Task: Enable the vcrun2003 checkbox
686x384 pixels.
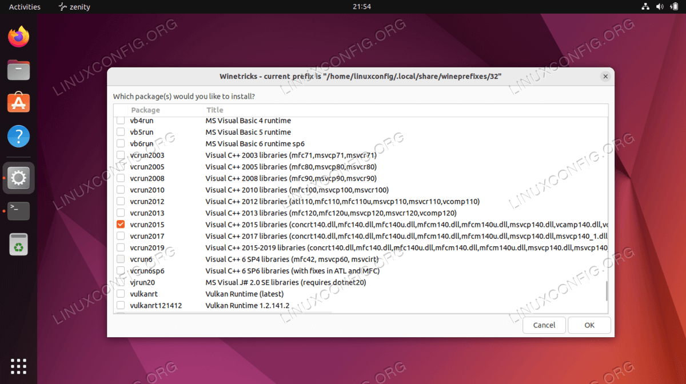Action: pyautogui.click(x=121, y=155)
